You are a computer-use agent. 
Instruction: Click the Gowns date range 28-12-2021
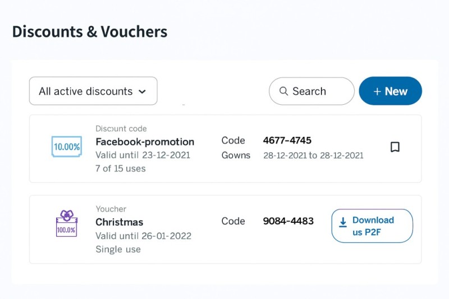(313, 156)
